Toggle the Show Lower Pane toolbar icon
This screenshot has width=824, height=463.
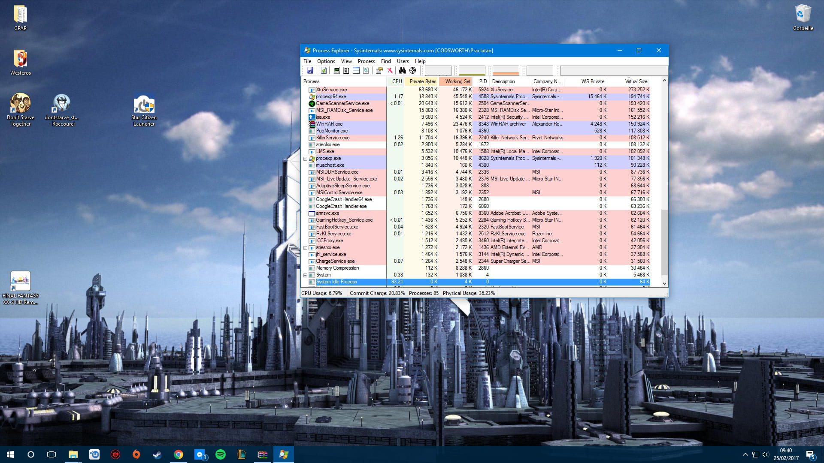pos(356,70)
